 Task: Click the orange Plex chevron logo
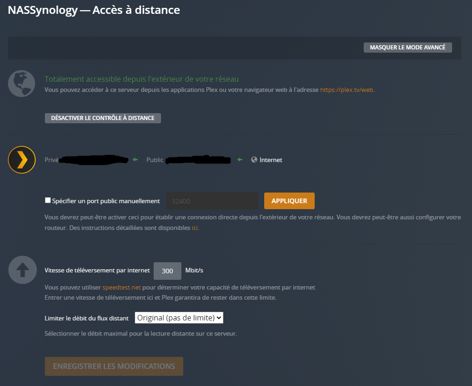point(22,160)
